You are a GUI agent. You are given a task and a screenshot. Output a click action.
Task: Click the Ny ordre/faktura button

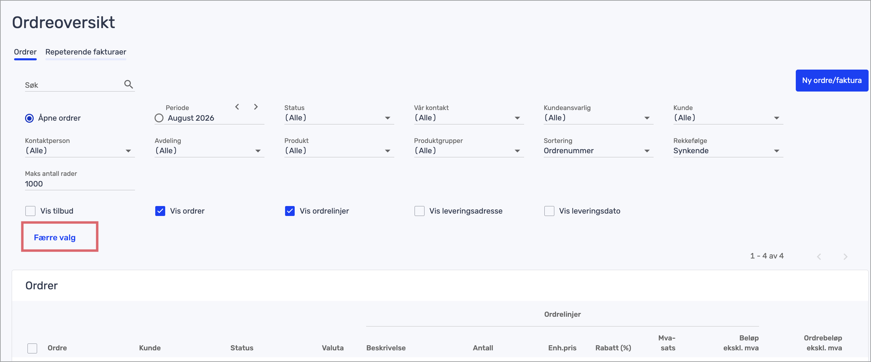click(x=832, y=81)
